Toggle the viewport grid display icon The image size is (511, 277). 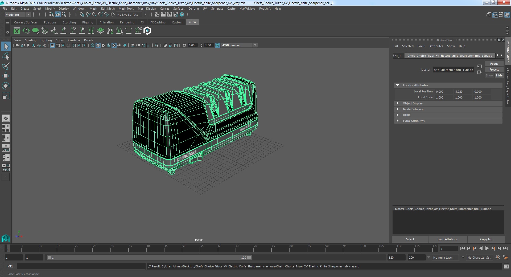point(52,45)
